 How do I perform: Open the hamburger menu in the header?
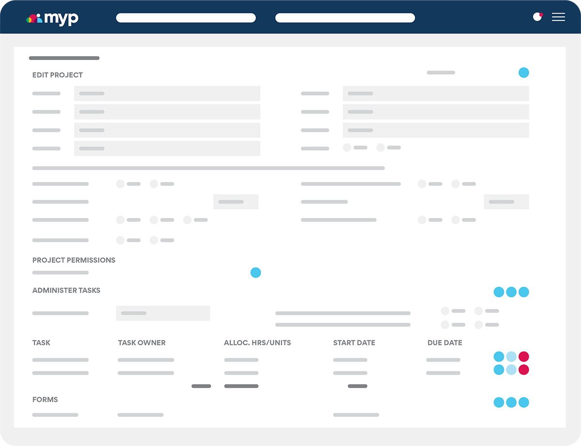(x=558, y=17)
